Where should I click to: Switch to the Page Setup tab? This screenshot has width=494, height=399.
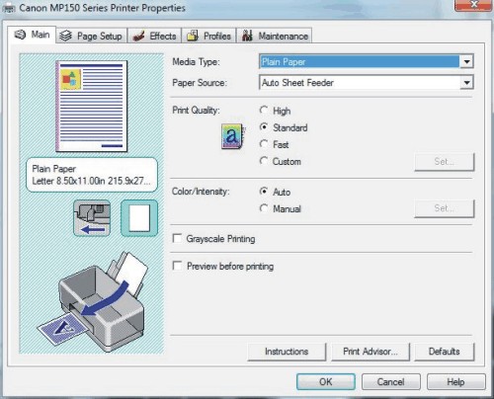point(92,36)
